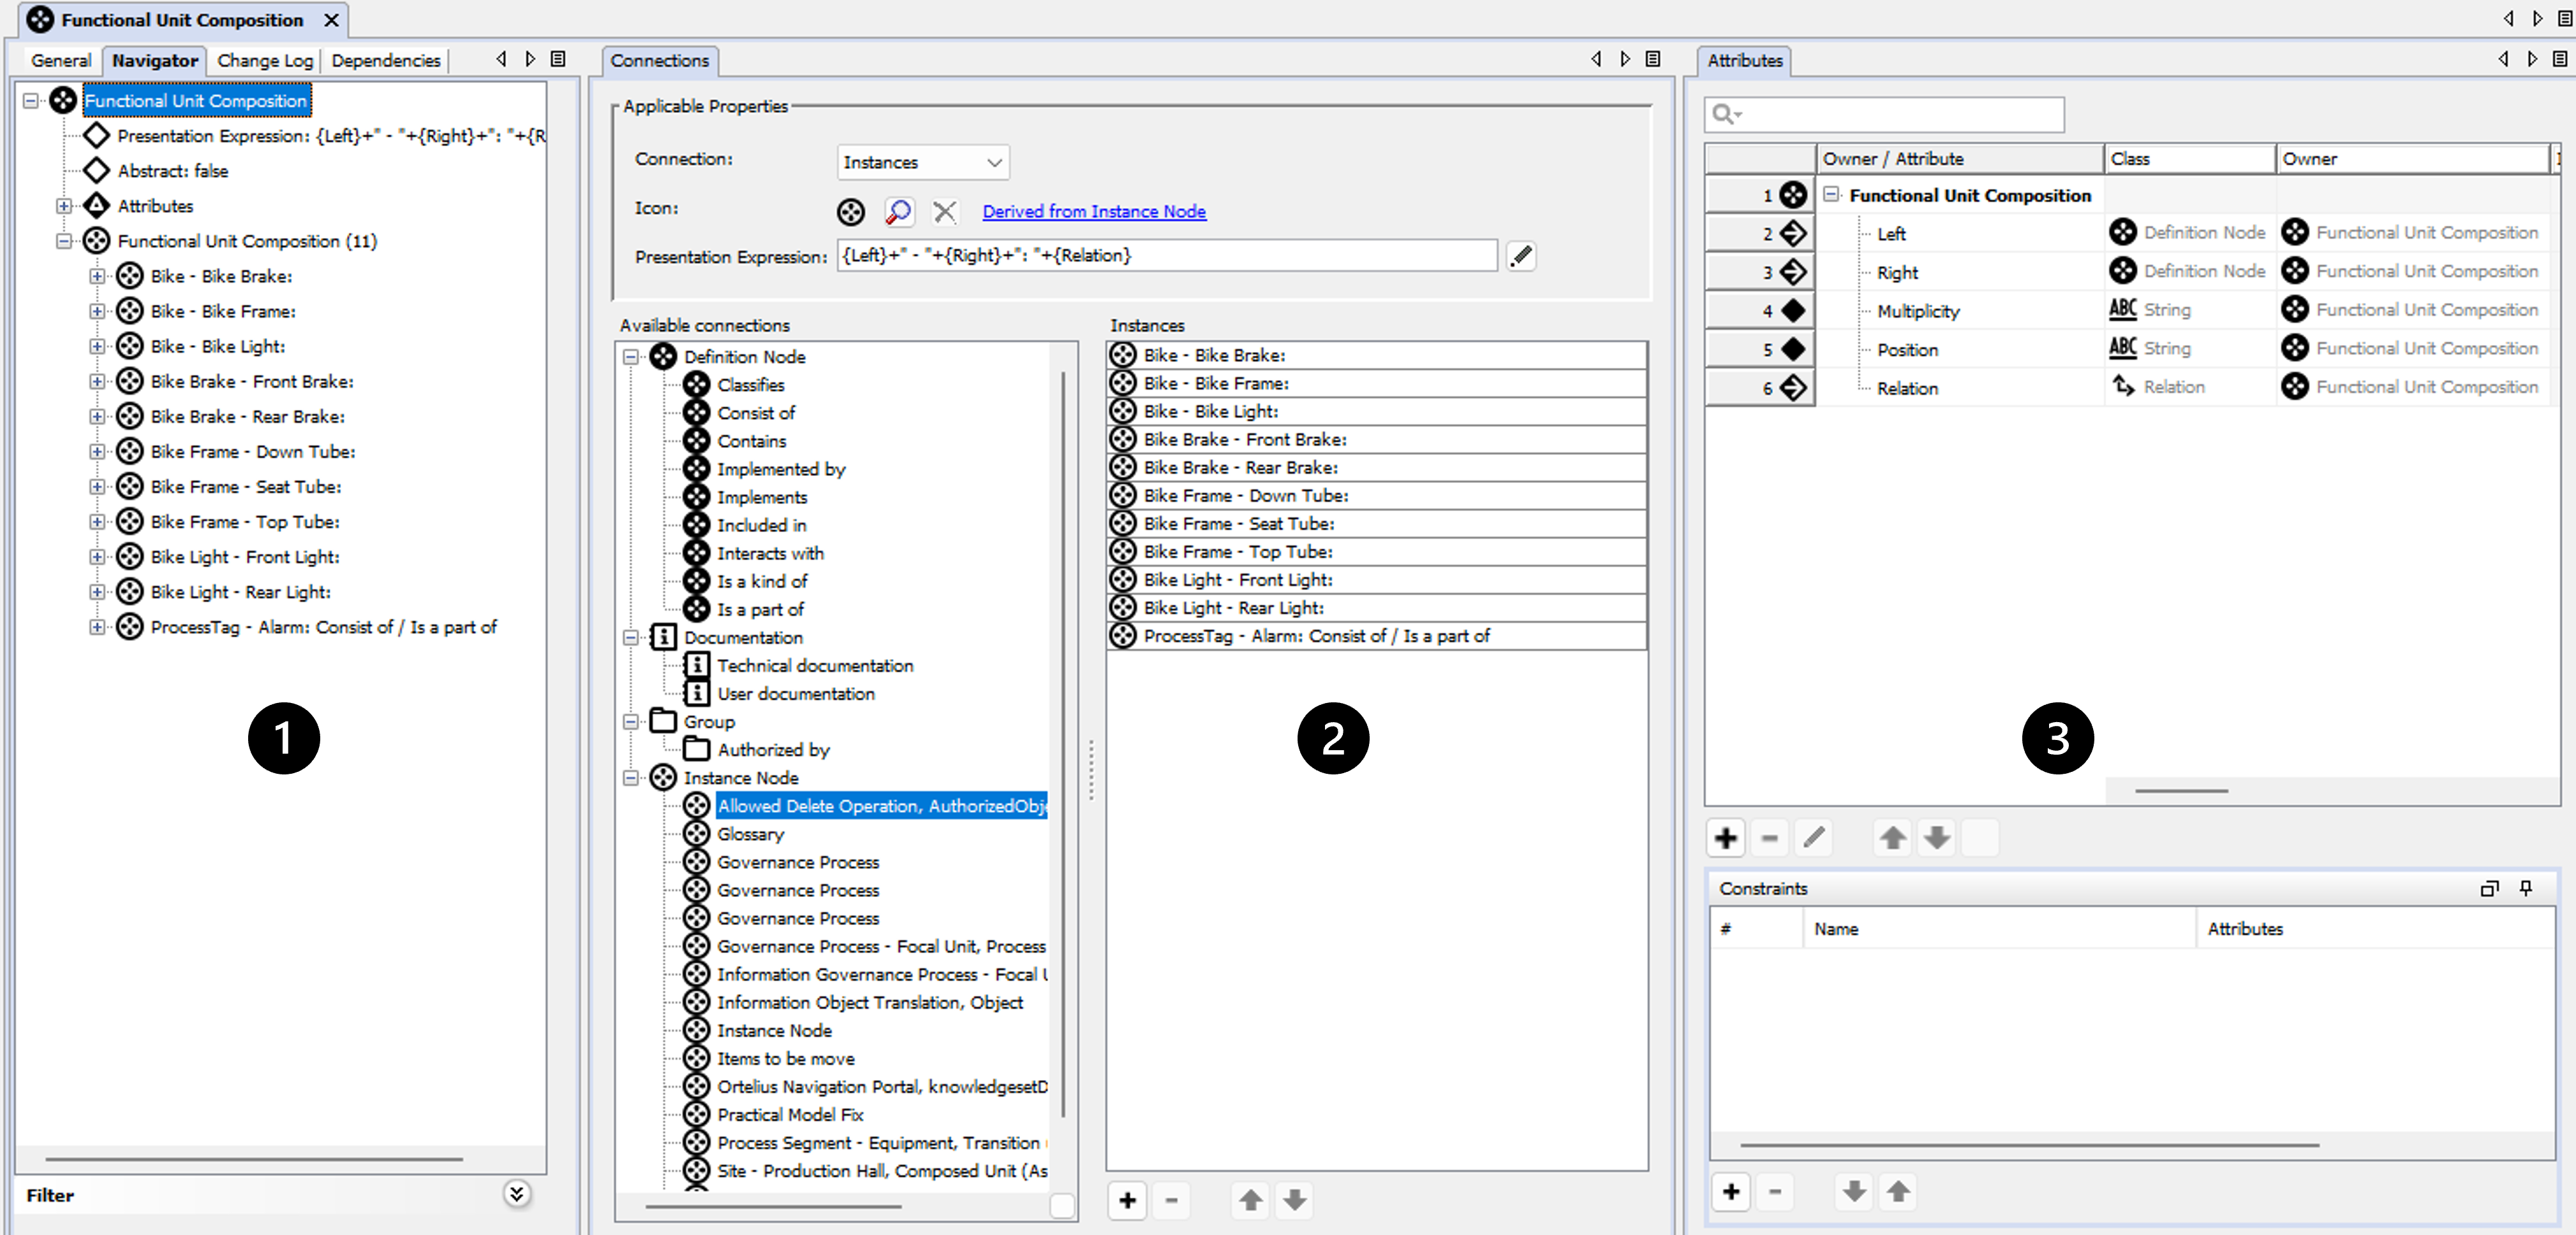This screenshot has height=1235, width=2576.
Task: Add an instance with the plus button
Action: 1127,1199
